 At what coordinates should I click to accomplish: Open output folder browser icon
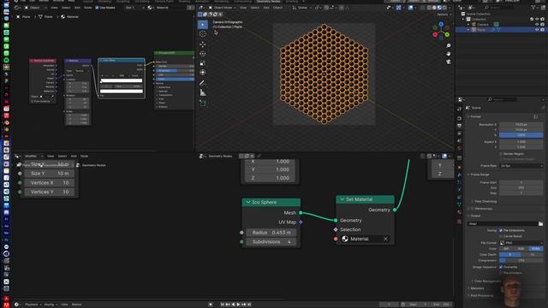click(540, 223)
